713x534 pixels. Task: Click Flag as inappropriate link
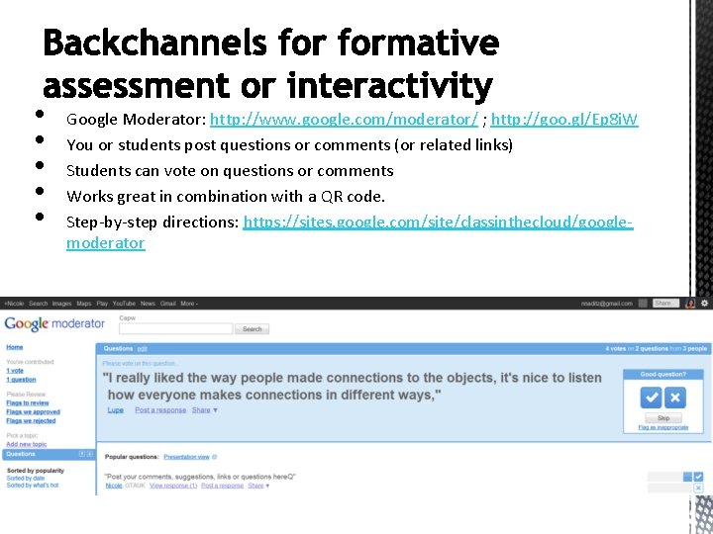[x=663, y=427]
